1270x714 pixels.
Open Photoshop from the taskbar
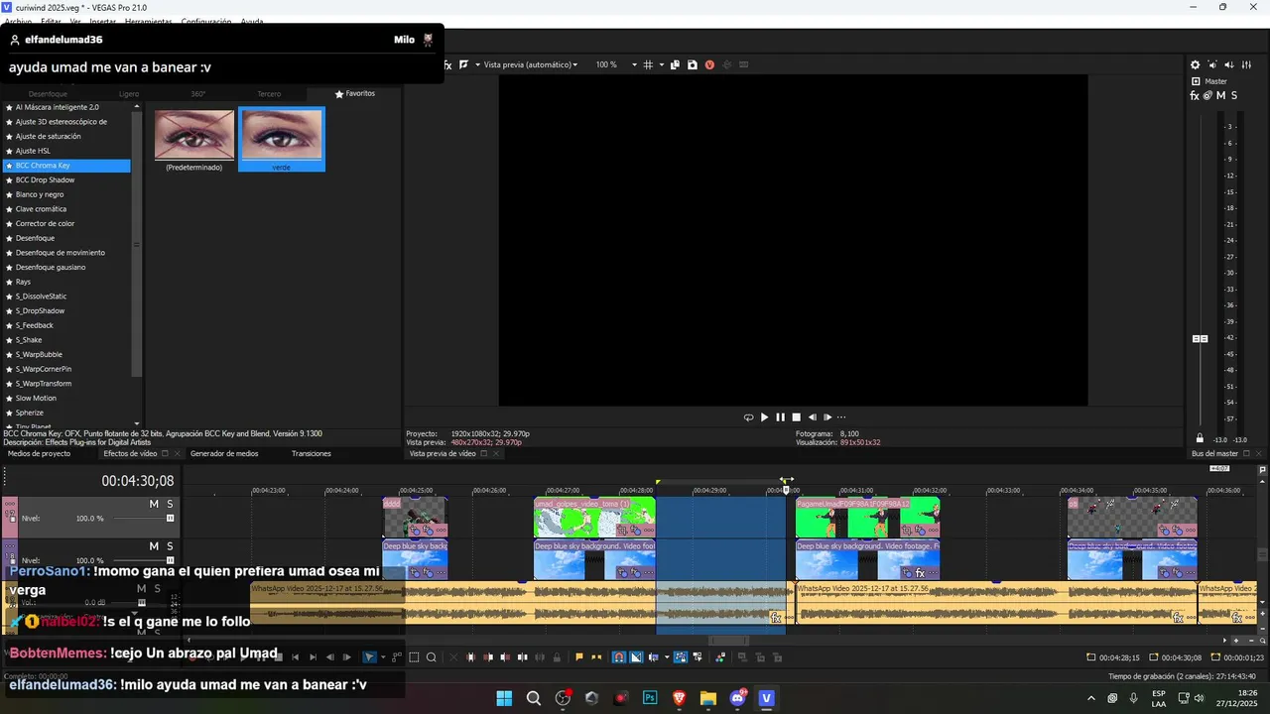[x=650, y=698]
